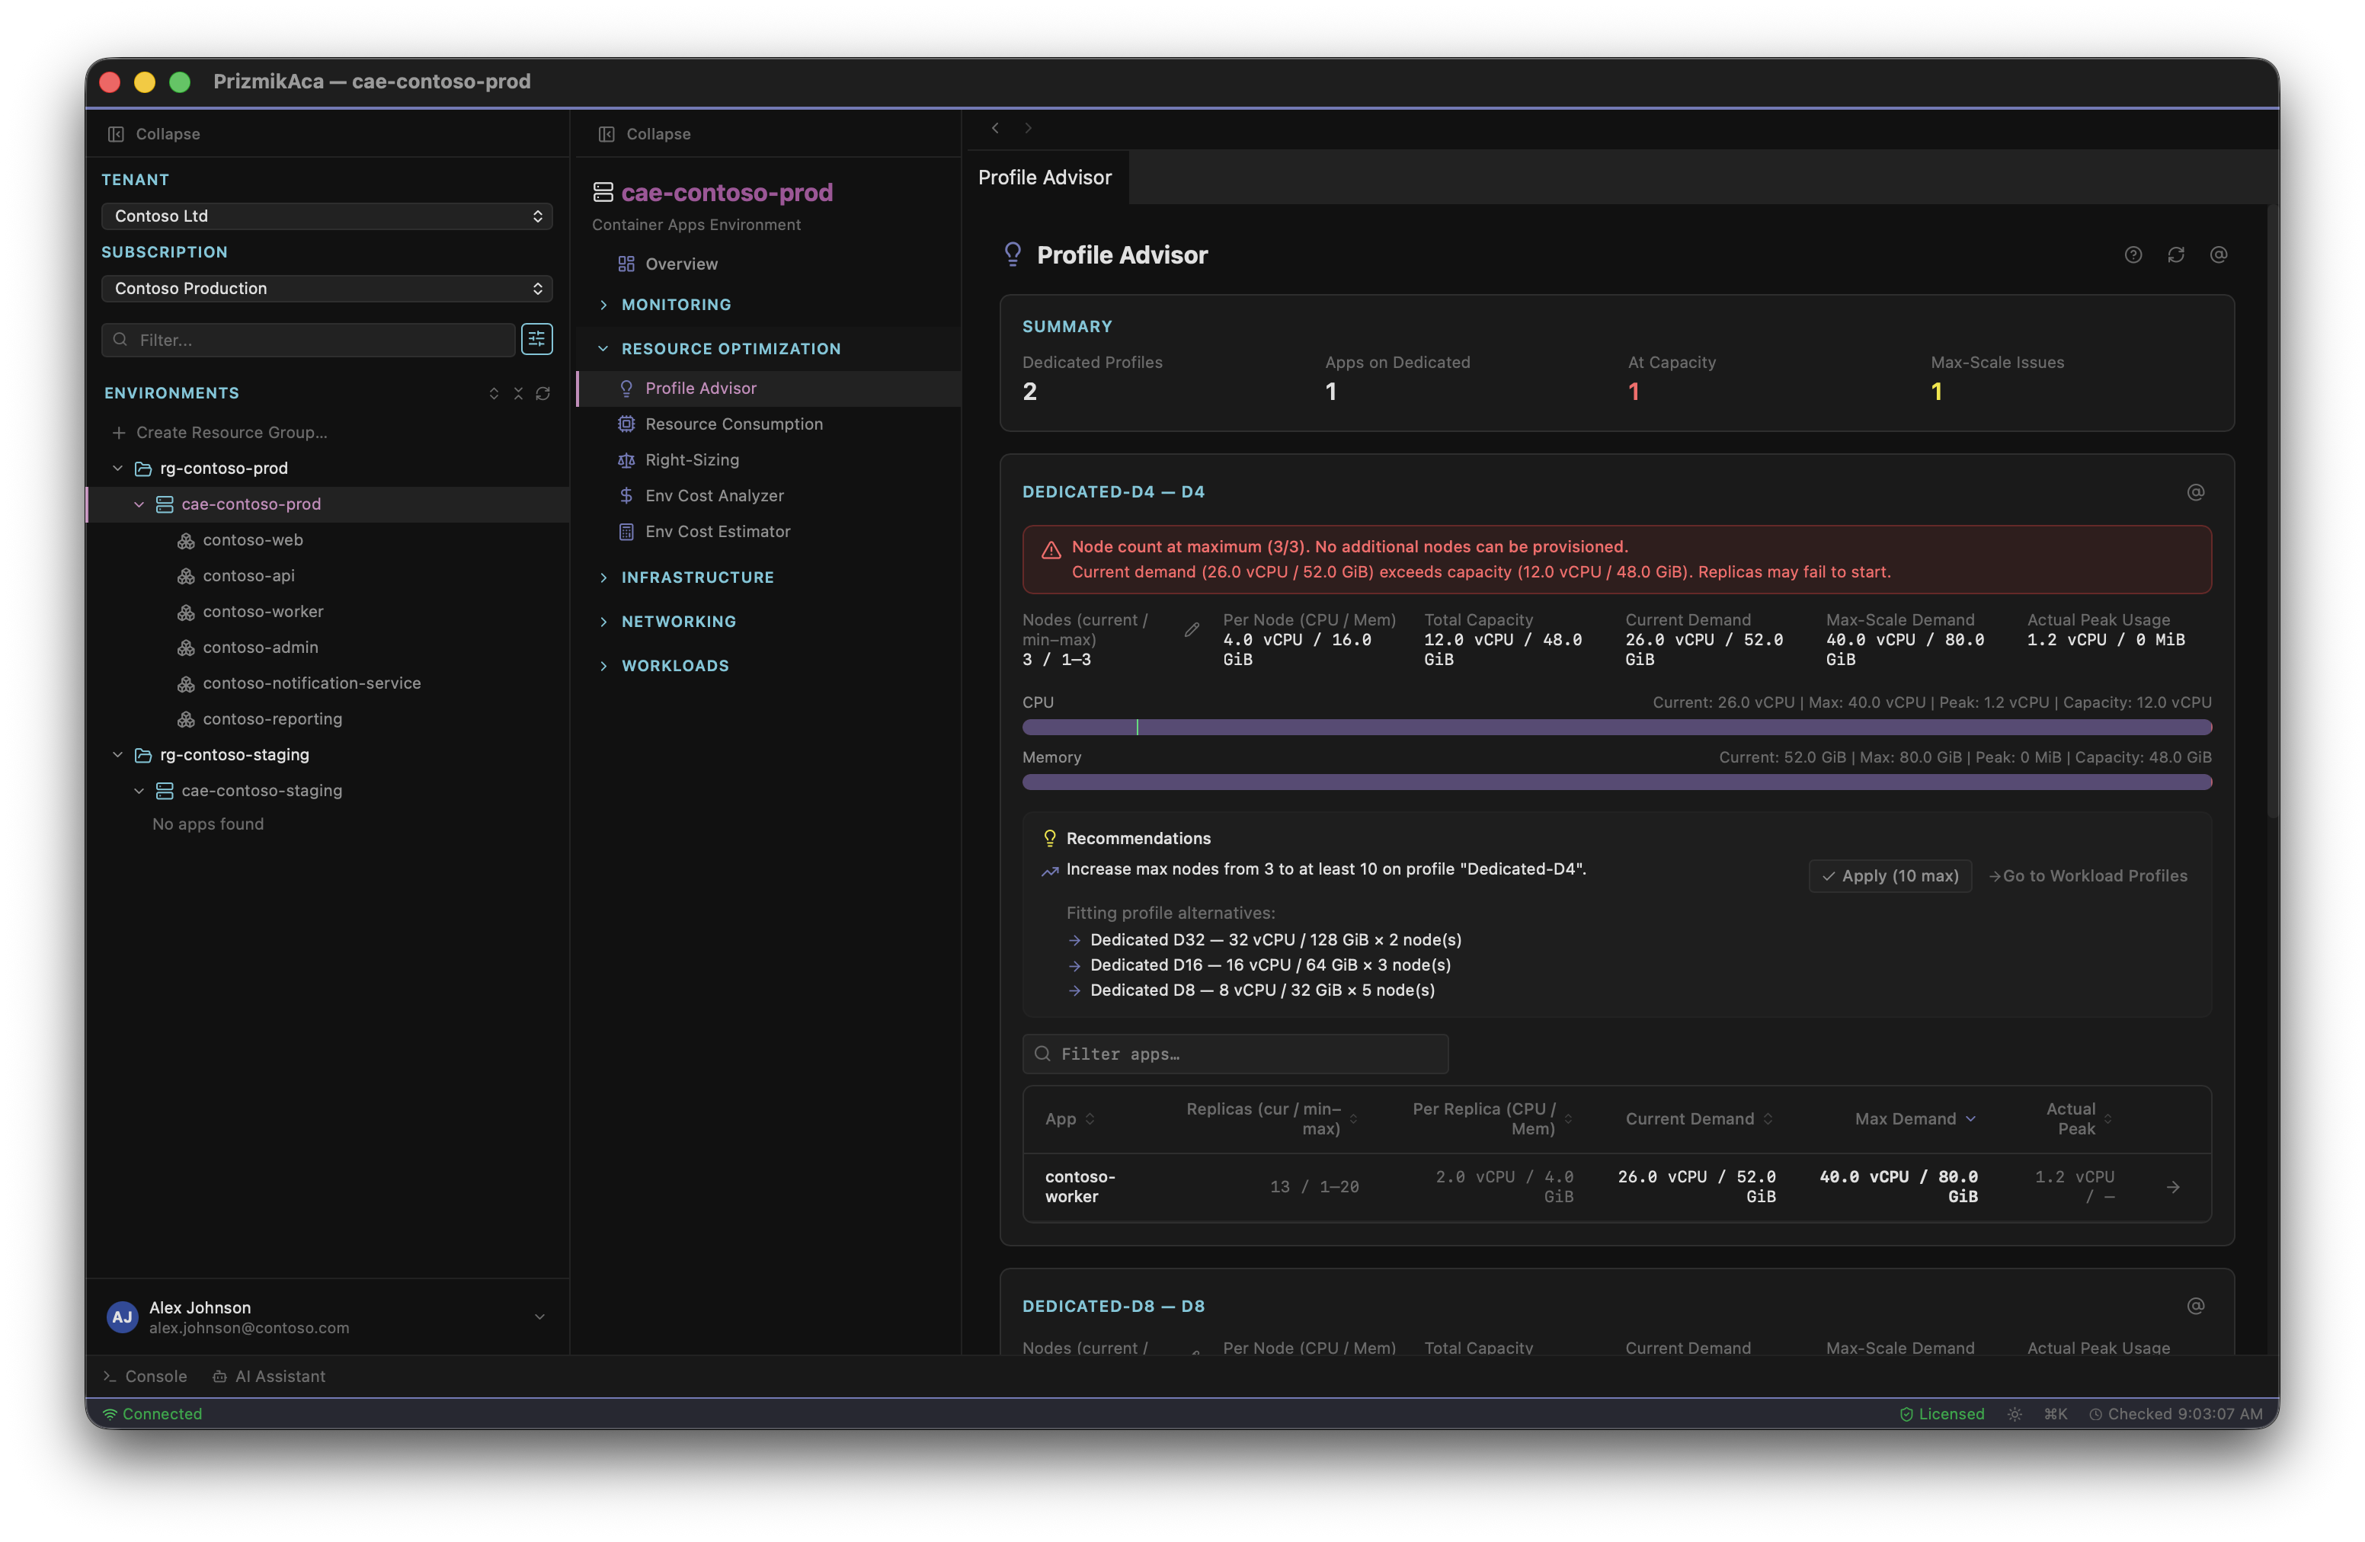The width and height of the screenshot is (2365, 1542).
Task: Apply the 10 max nodes recommendation
Action: (x=1889, y=876)
